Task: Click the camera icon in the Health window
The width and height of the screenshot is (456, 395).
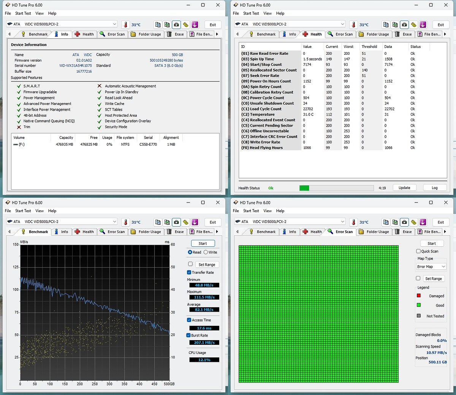Action: pos(404,24)
